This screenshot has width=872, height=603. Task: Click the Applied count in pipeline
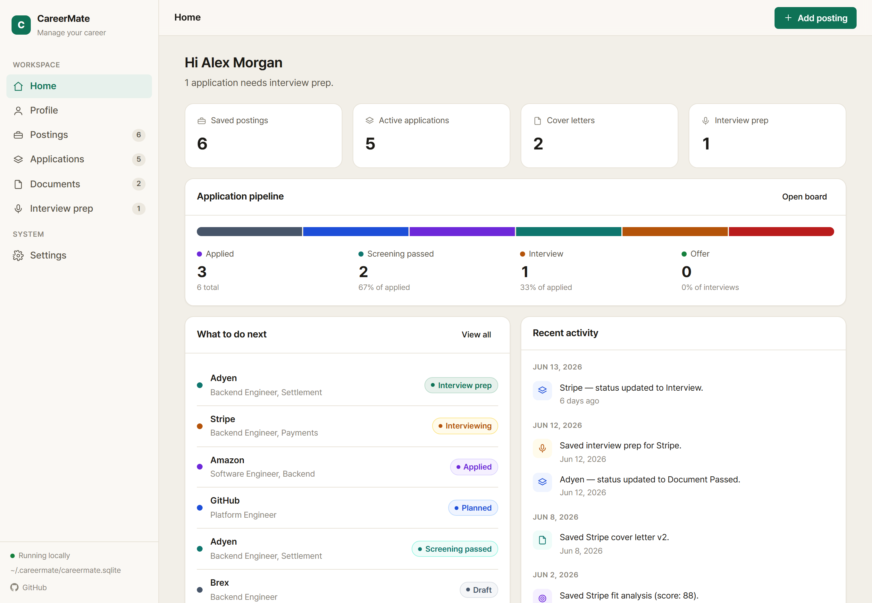(x=202, y=272)
